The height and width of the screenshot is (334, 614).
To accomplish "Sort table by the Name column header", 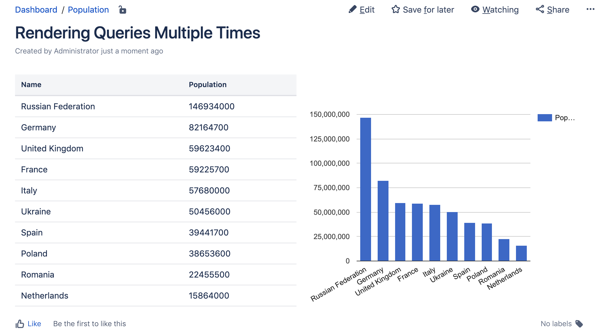I will pyautogui.click(x=31, y=85).
